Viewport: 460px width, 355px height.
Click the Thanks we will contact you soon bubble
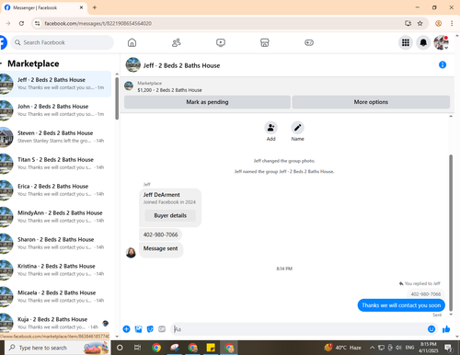(x=401, y=305)
